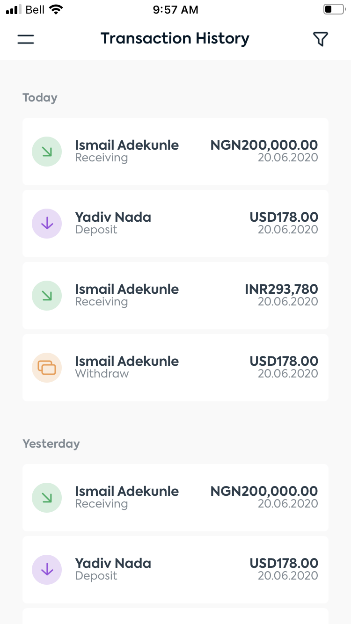351x624 pixels.
Task: Select USD178.00 amount of the Withdraw transaction
Action: point(284,361)
